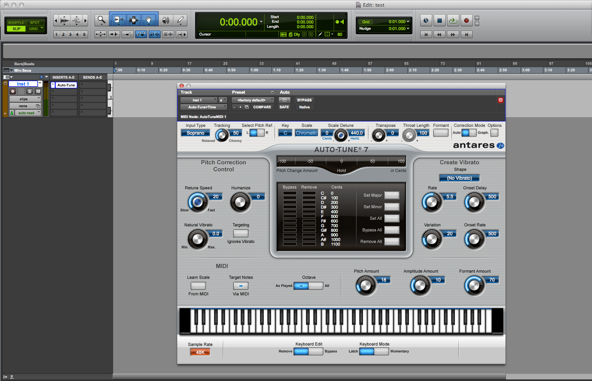Select SLIP edit mode
This screenshot has height=381, width=592.
[x=17, y=29]
